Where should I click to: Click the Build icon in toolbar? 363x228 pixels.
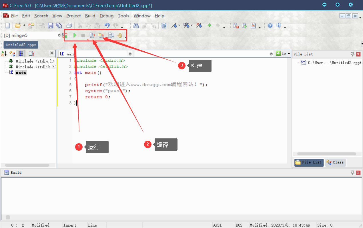click(x=101, y=35)
